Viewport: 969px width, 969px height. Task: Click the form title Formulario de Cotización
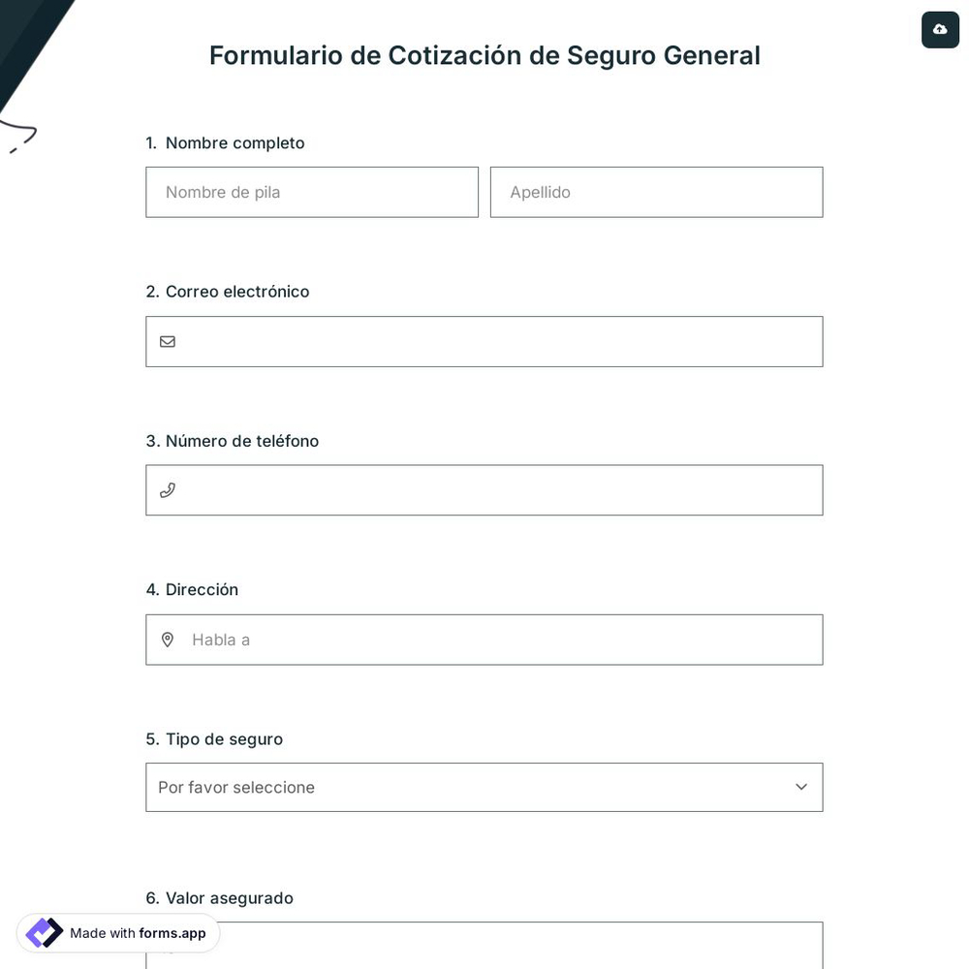(x=484, y=55)
